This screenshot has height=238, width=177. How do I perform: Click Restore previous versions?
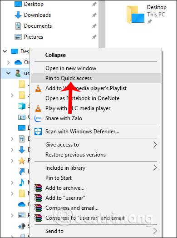coord(75,155)
